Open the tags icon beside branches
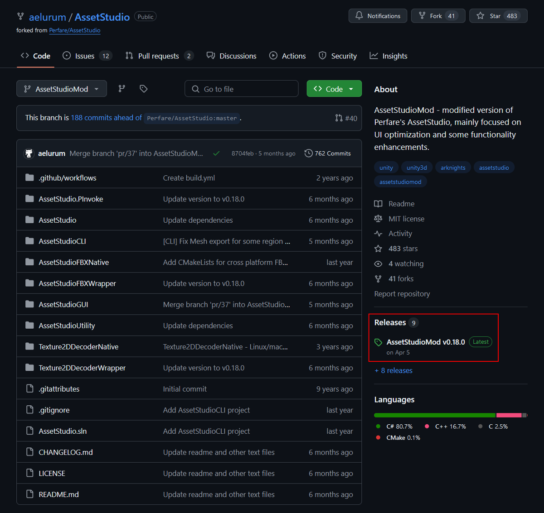544x513 pixels. (x=144, y=89)
